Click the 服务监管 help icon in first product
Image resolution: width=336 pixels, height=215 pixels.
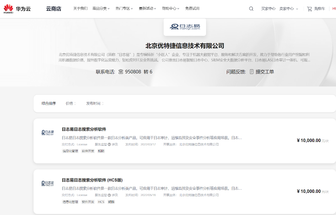[109, 145]
